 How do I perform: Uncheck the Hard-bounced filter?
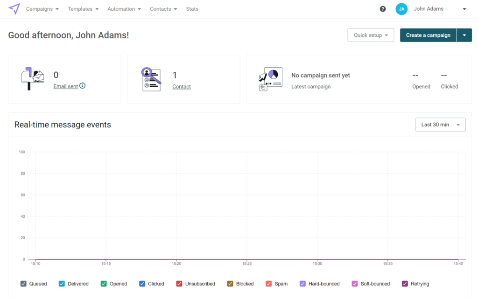pos(303,284)
